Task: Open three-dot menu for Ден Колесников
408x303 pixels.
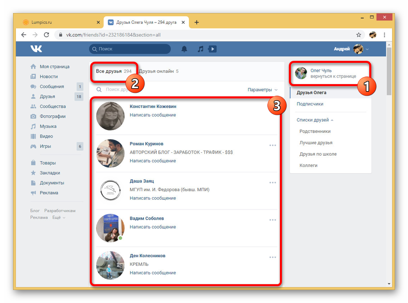Action: (273, 257)
